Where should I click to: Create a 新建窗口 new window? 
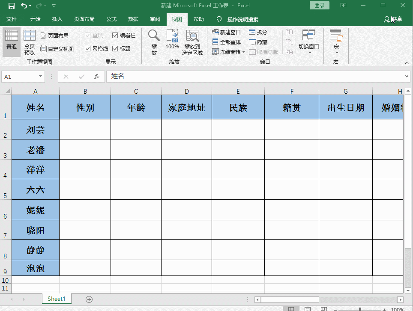[x=226, y=32]
